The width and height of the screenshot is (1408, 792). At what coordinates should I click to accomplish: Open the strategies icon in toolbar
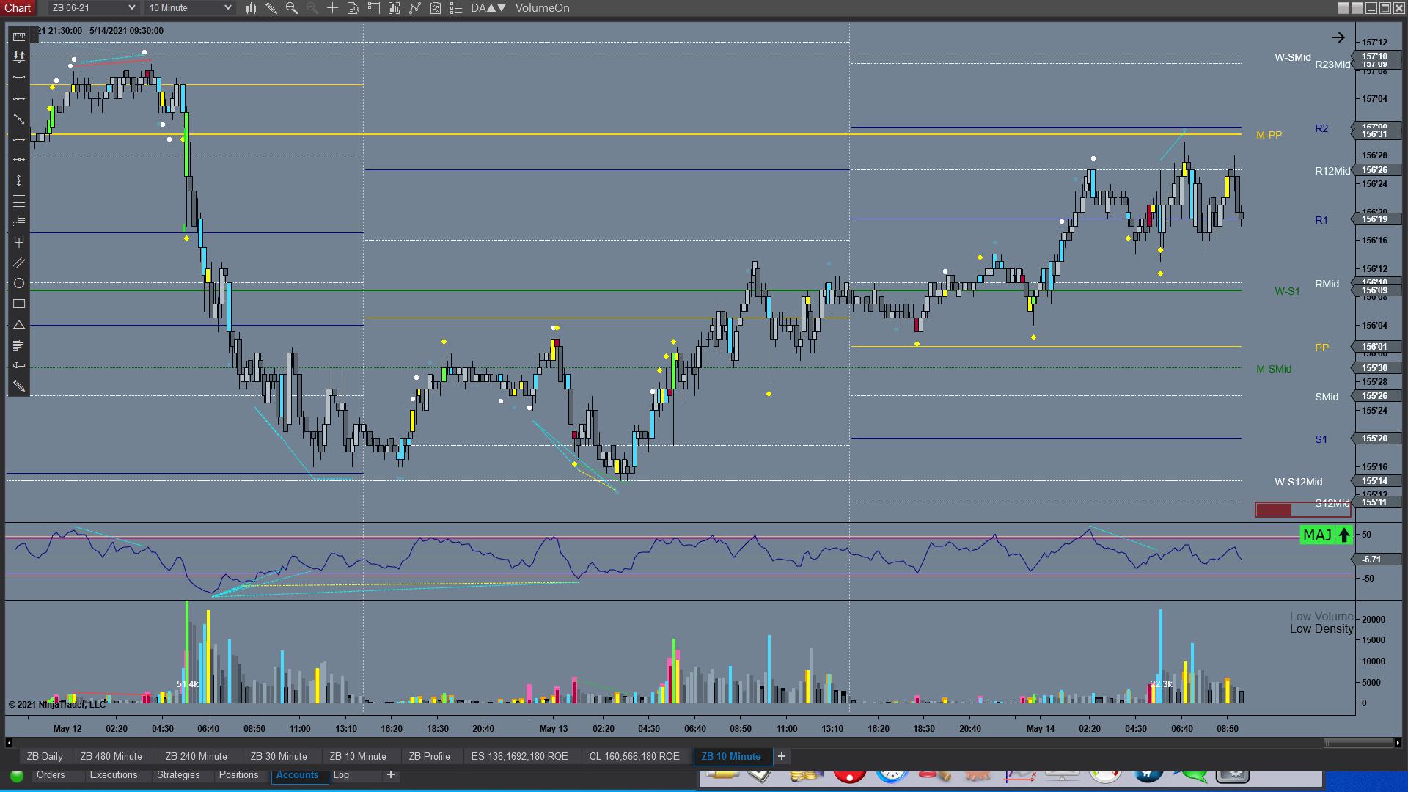(415, 8)
